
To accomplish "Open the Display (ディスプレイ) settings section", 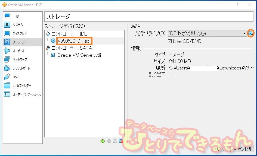I will (x=20, y=34).
